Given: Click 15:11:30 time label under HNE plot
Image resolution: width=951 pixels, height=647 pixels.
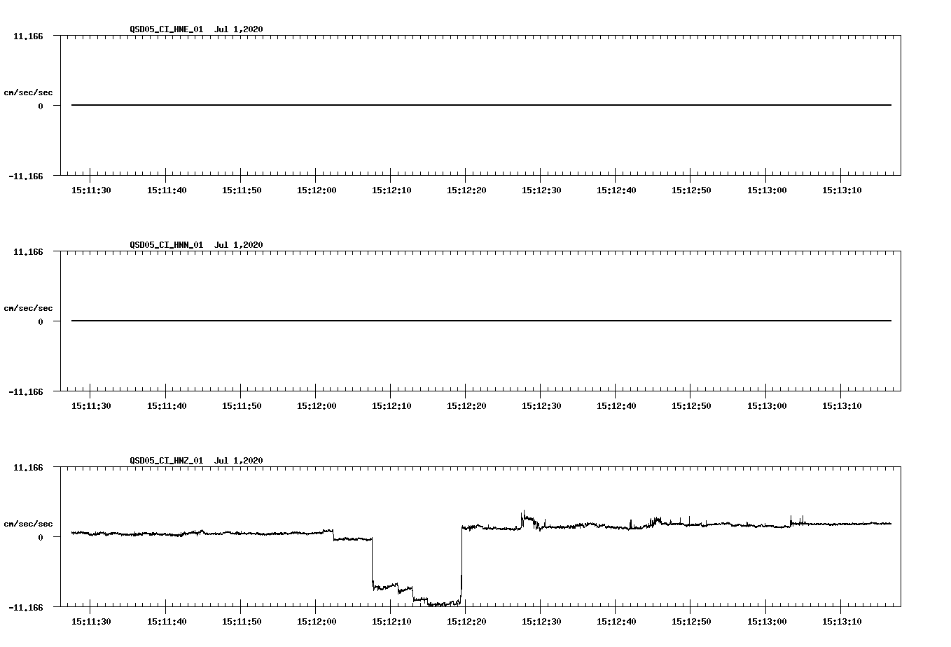Looking at the screenshot, I should [x=91, y=190].
